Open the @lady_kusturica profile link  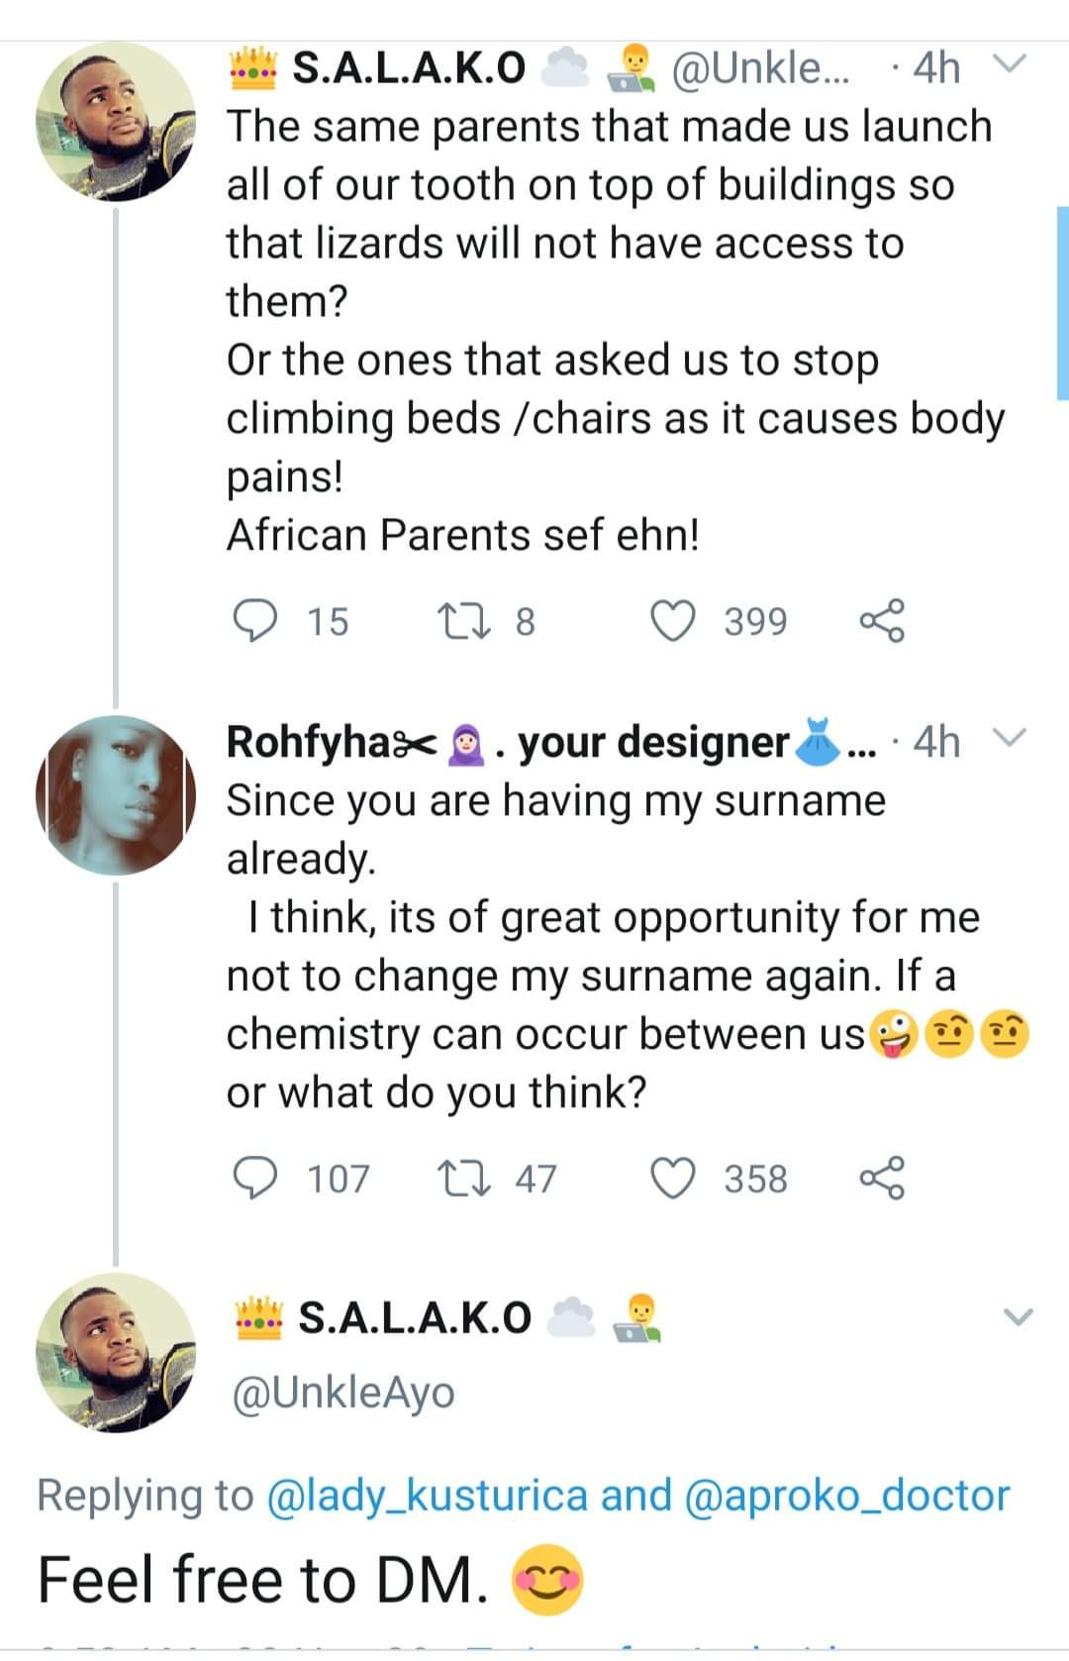tap(427, 1495)
